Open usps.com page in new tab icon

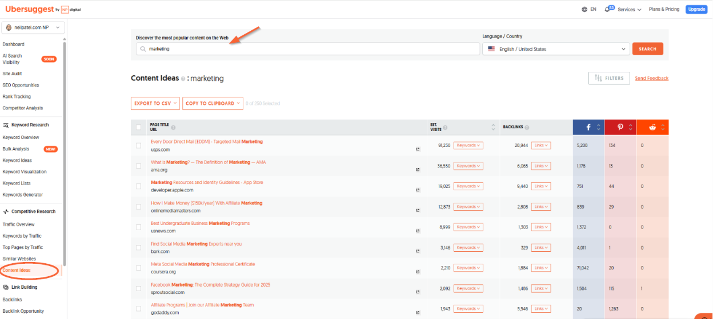418,149
